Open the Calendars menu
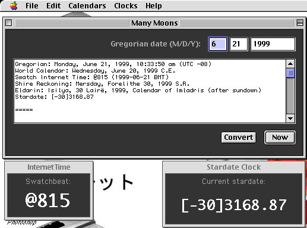 tap(87, 5)
